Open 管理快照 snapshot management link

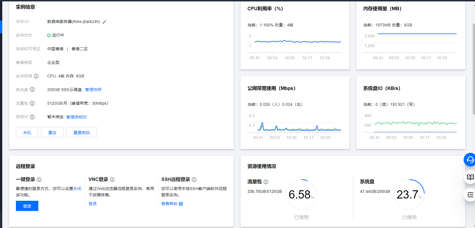[x=93, y=90]
